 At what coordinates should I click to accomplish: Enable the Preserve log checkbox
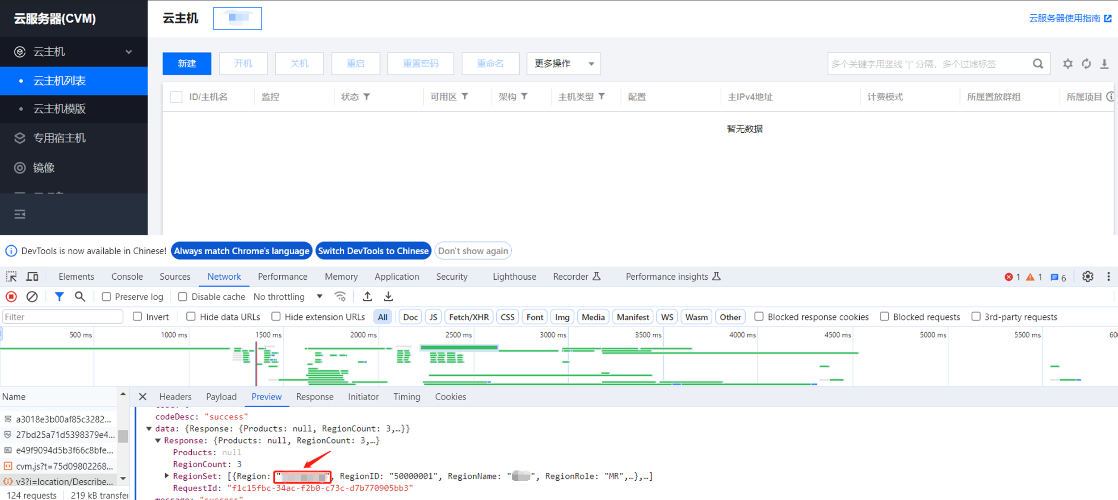click(x=106, y=297)
